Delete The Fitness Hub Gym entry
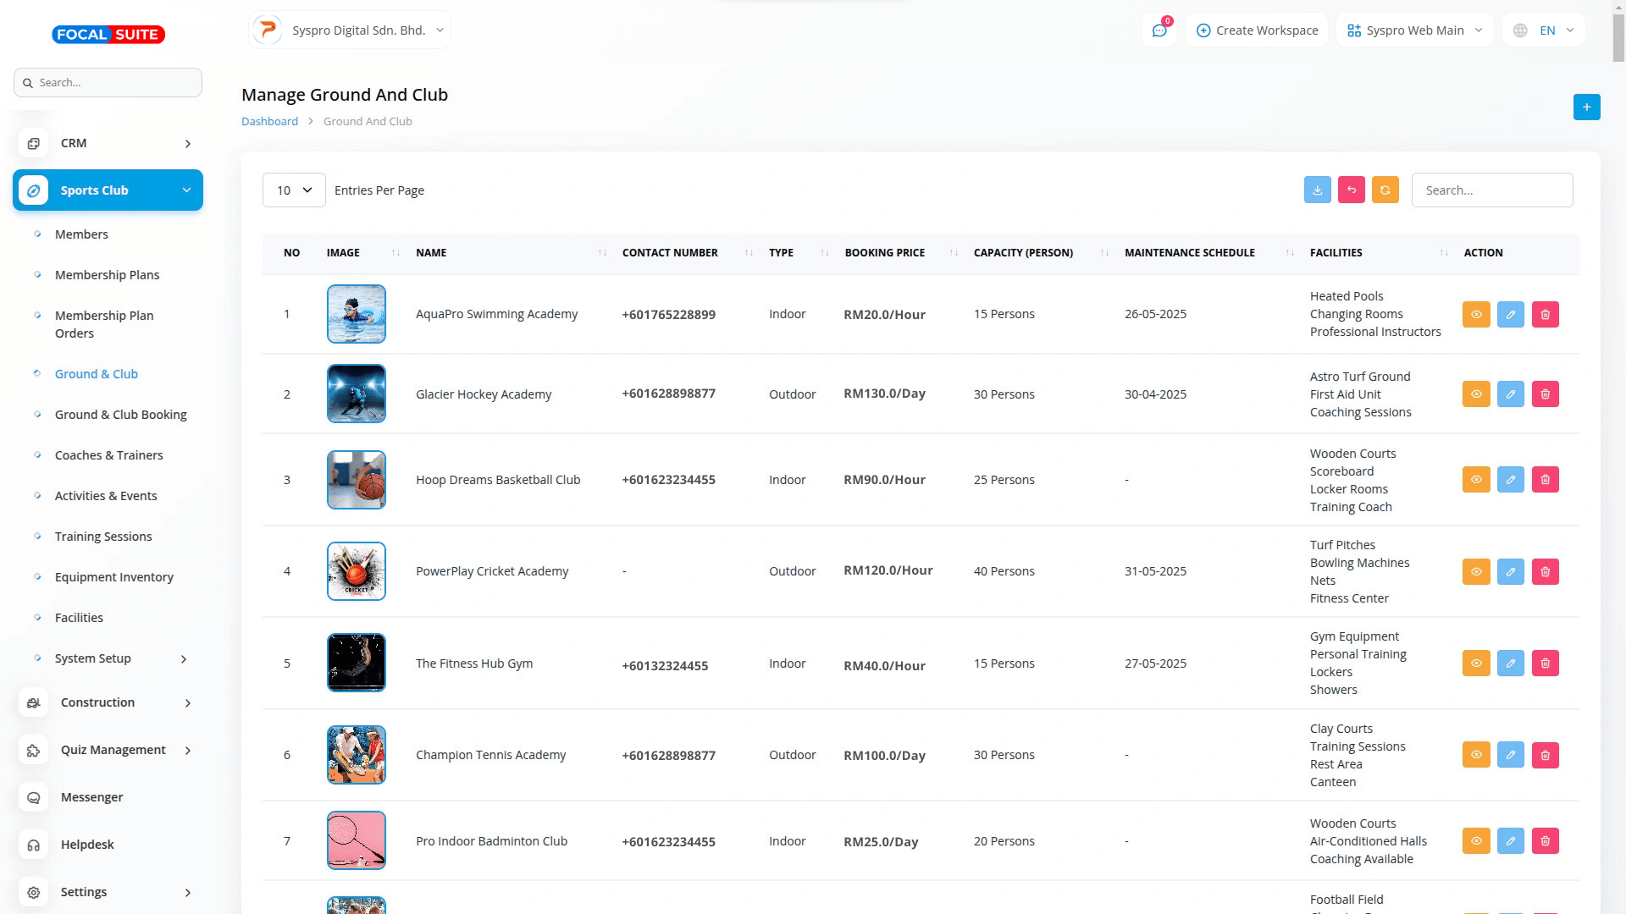The image size is (1626, 914). pos(1545,663)
